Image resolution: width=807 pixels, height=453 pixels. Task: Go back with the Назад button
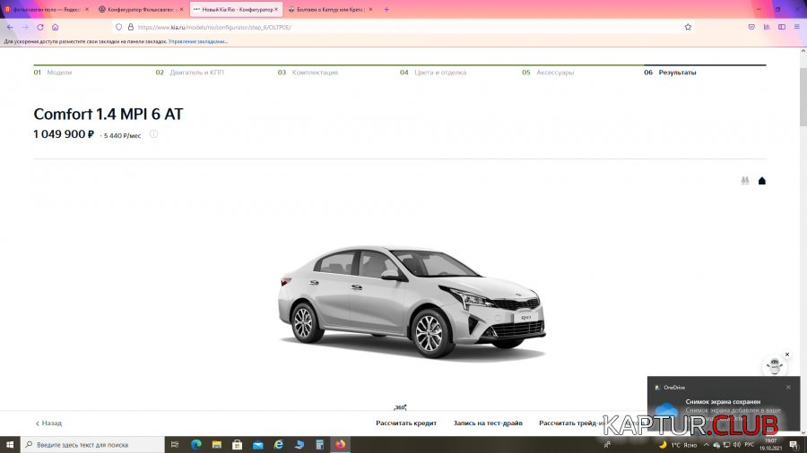point(49,423)
